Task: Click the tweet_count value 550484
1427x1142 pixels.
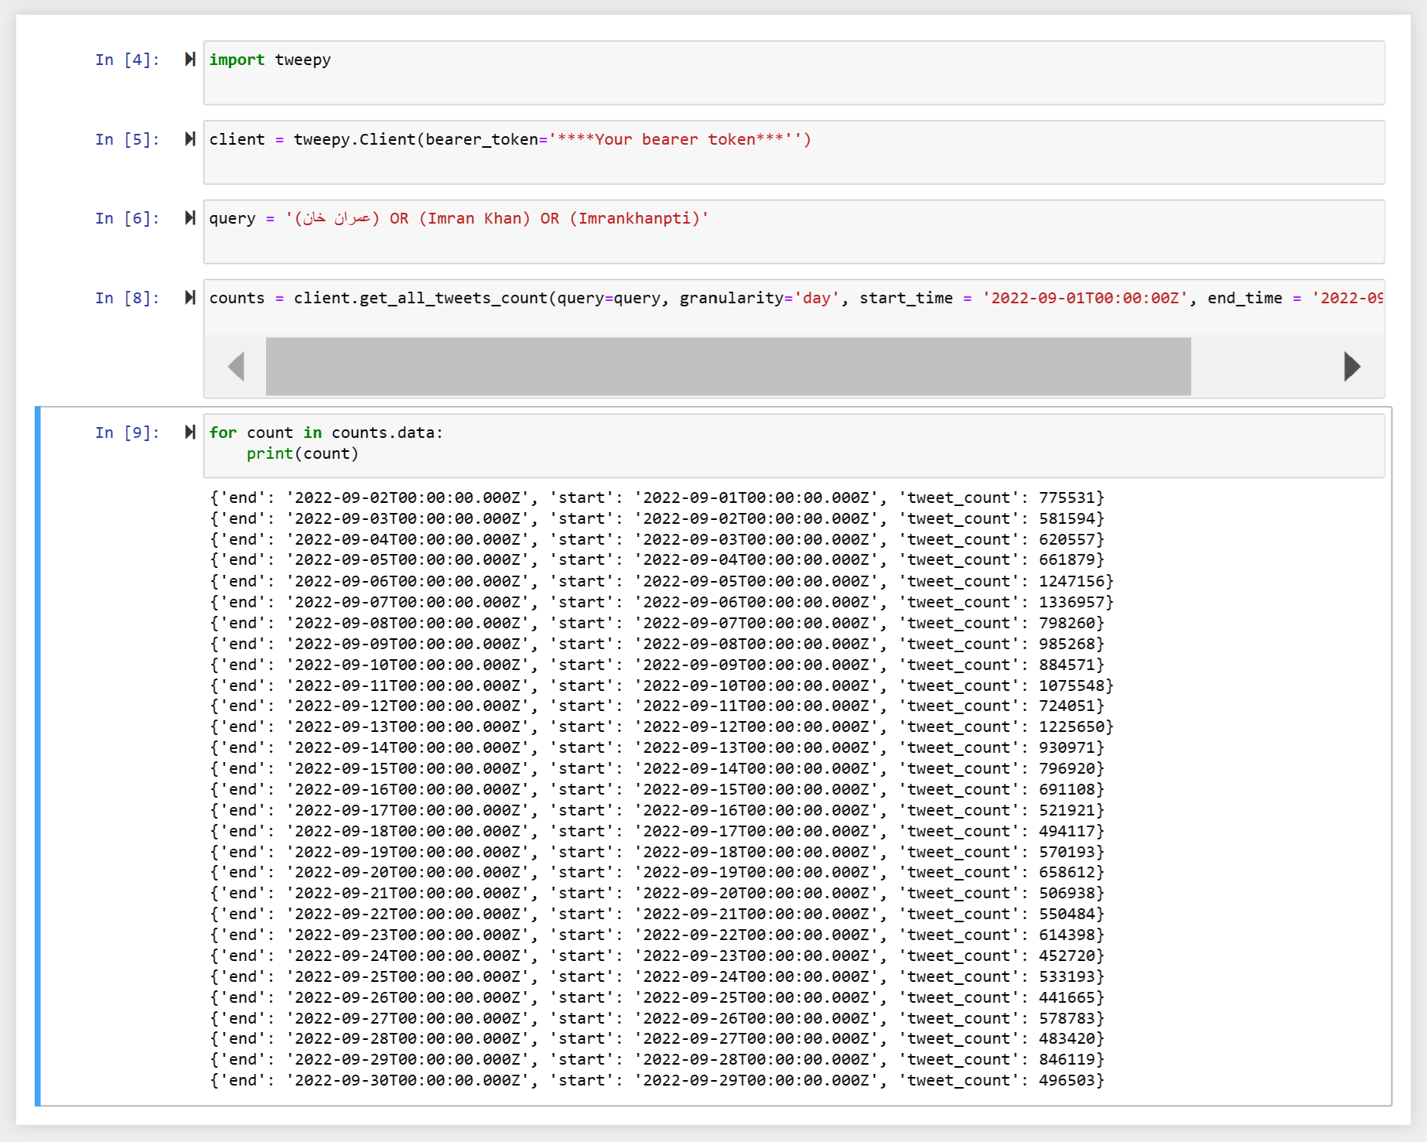Action: (x=1067, y=914)
